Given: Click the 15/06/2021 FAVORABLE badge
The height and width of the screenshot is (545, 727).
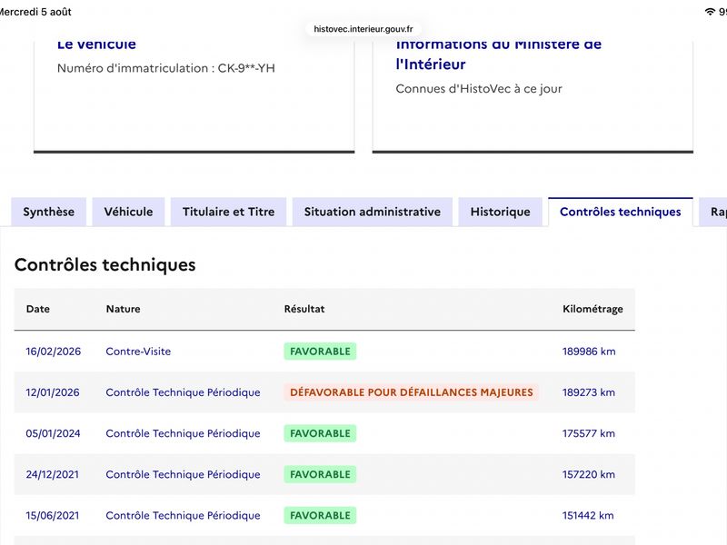Looking at the screenshot, I should click(320, 515).
